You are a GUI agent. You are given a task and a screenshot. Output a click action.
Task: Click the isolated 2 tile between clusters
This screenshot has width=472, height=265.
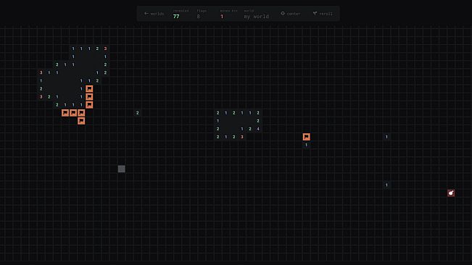point(138,113)
